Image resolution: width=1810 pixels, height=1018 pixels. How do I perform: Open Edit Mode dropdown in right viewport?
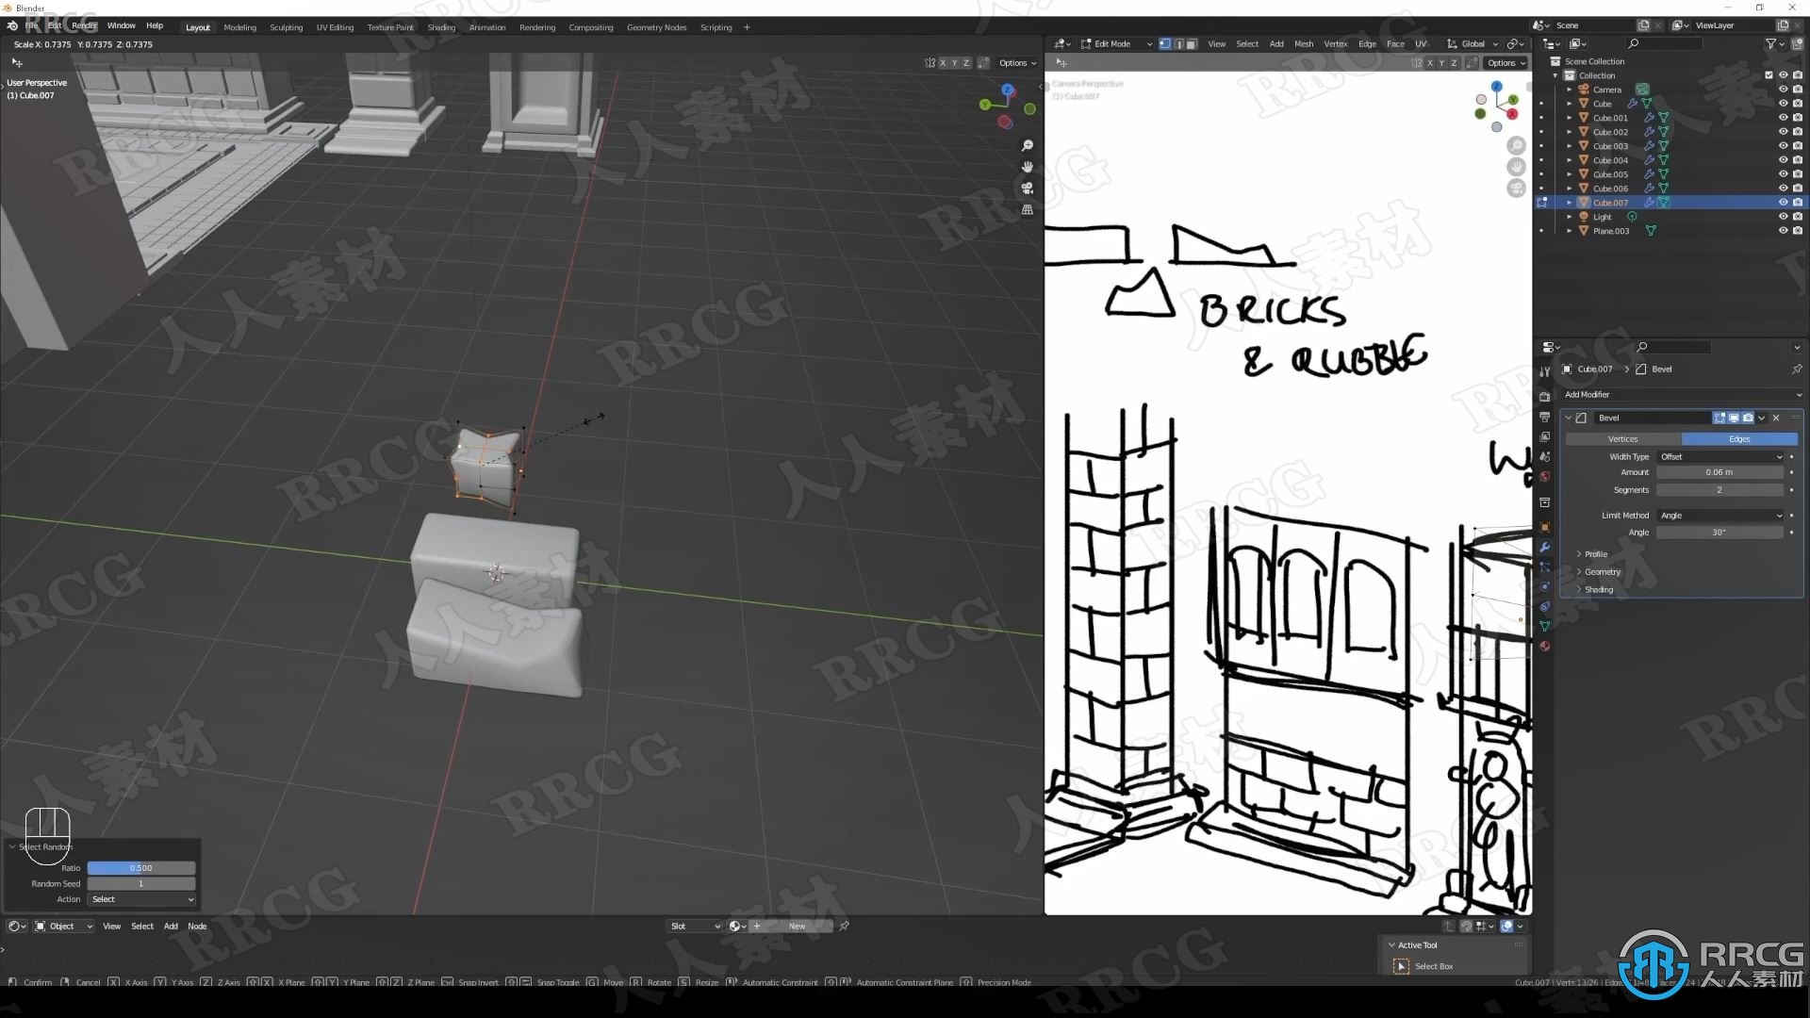[x=1116, y=43]
